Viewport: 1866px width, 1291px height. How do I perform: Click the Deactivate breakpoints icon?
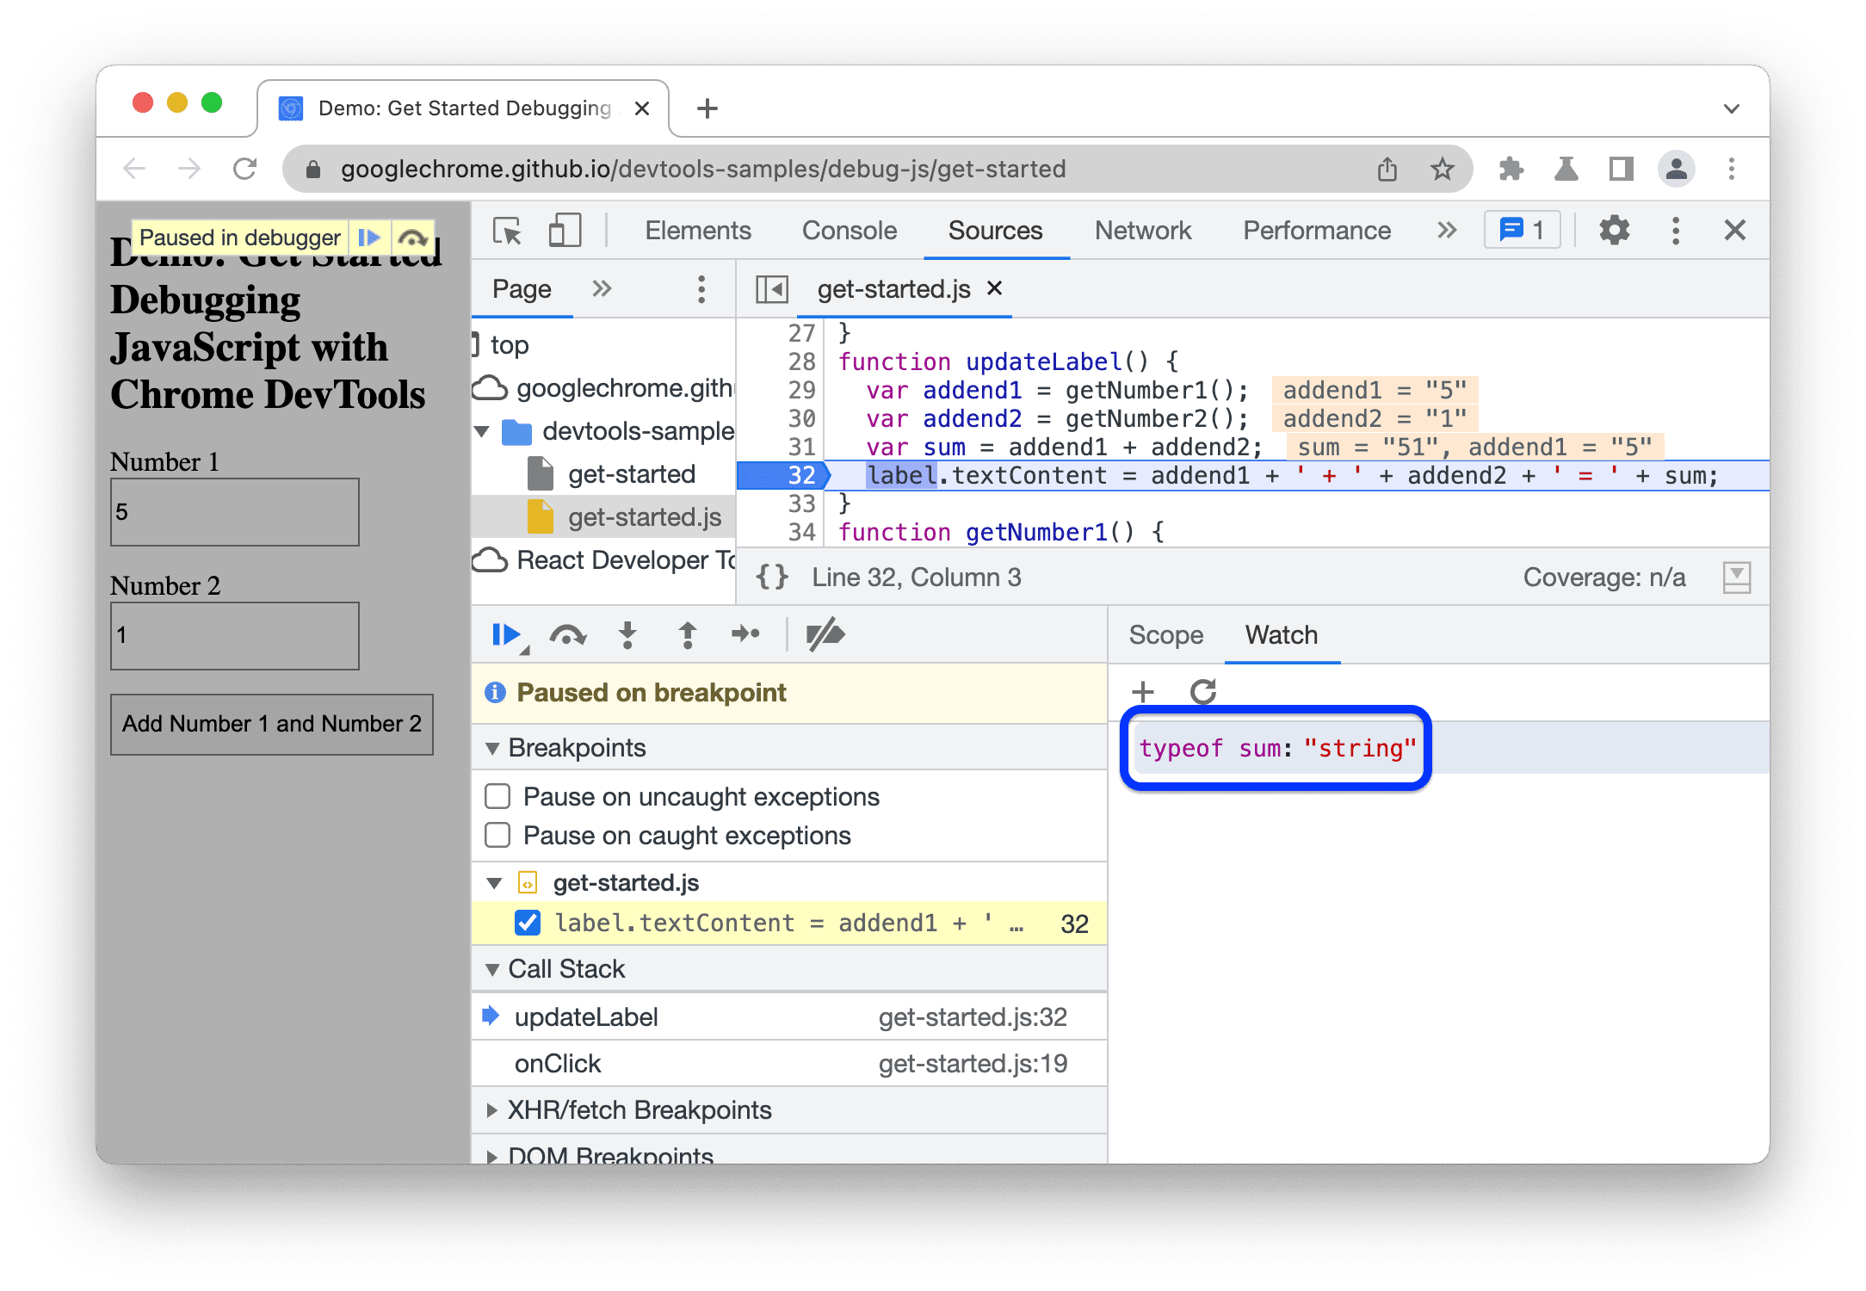click(825, 636)
